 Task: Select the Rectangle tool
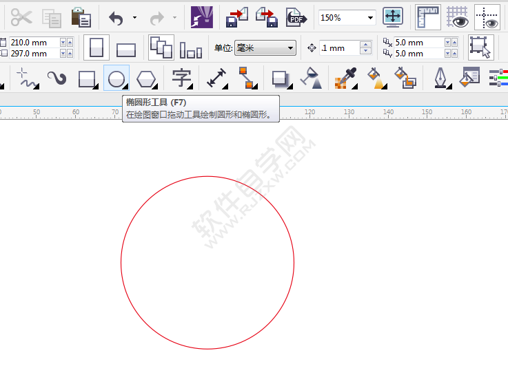point(86,79)
